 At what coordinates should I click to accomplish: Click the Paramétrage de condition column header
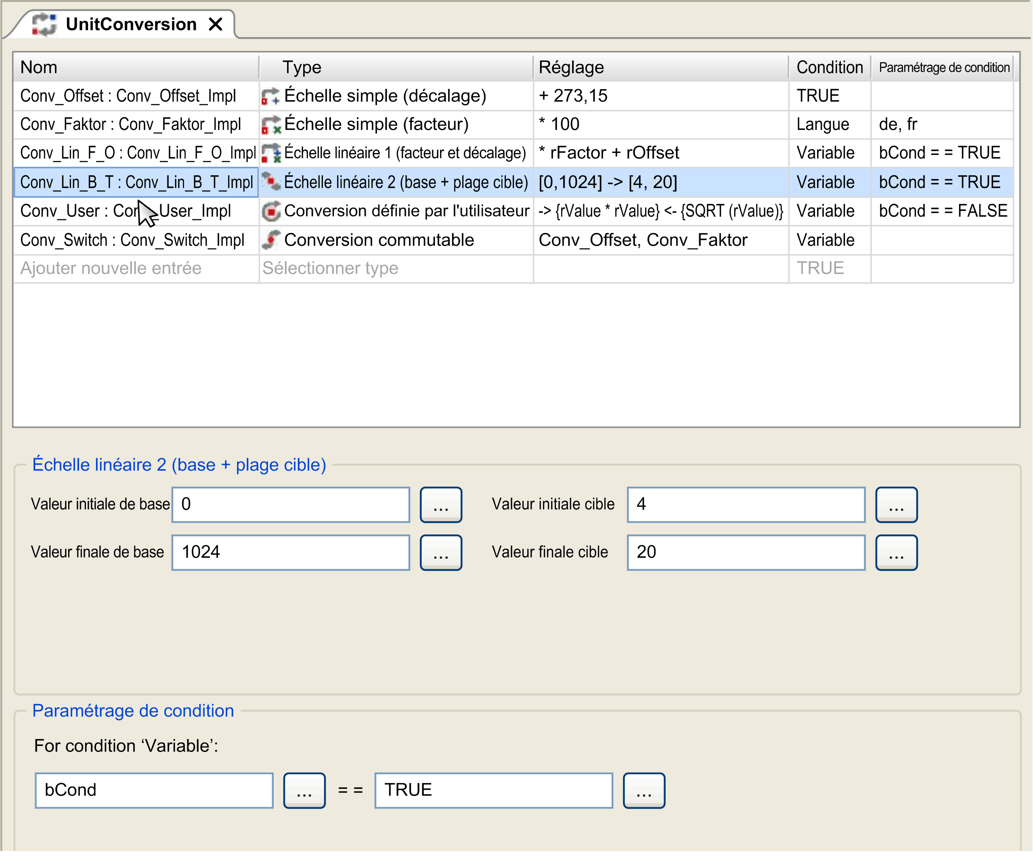pos(943,67)
